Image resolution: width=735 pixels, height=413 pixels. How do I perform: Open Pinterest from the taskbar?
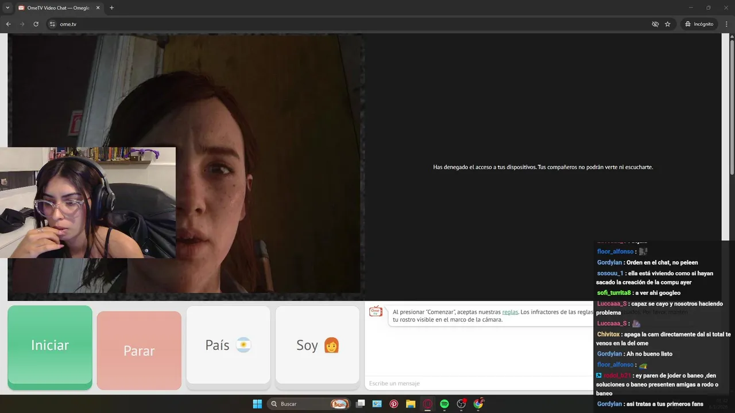point(394,404)
